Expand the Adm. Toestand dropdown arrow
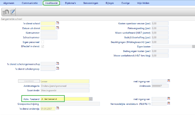Viewport: 195px width, 115px height. tap(91, 99)
